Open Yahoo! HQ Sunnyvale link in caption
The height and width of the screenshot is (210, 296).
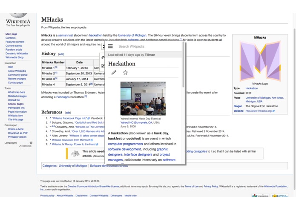pos(136,122)
